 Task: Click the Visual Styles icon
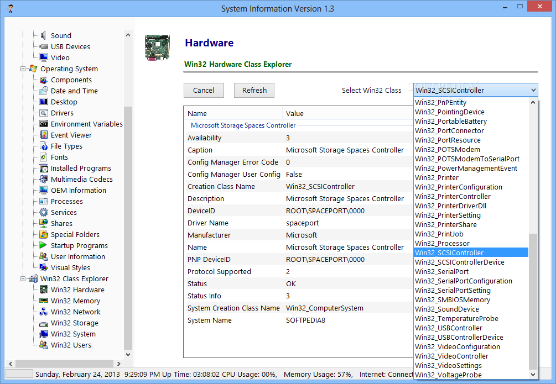44,267
